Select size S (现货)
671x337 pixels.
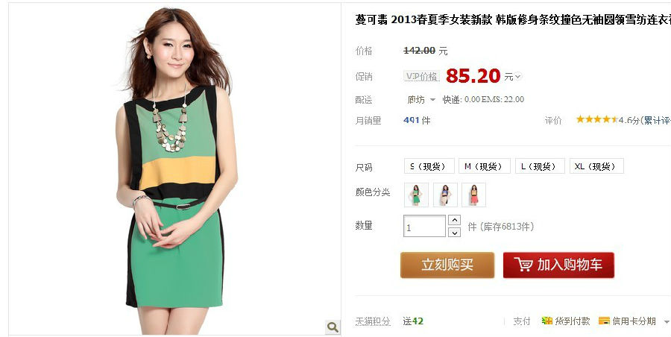(x=429, y=166)
